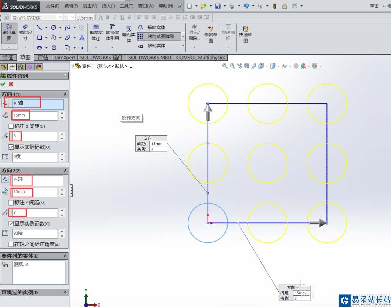
Task: Expand the 零件1 feature tree node
Action: point(72,66)
